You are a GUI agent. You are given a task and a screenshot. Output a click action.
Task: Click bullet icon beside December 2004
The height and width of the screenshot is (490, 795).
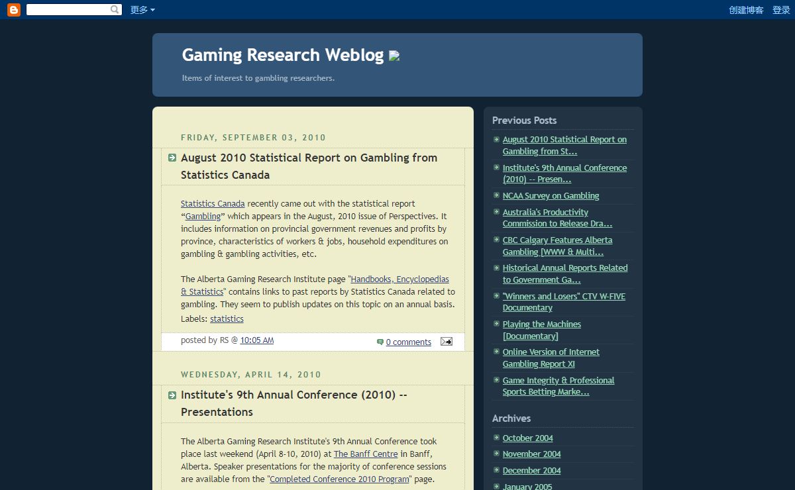click(x=496, y=470)
